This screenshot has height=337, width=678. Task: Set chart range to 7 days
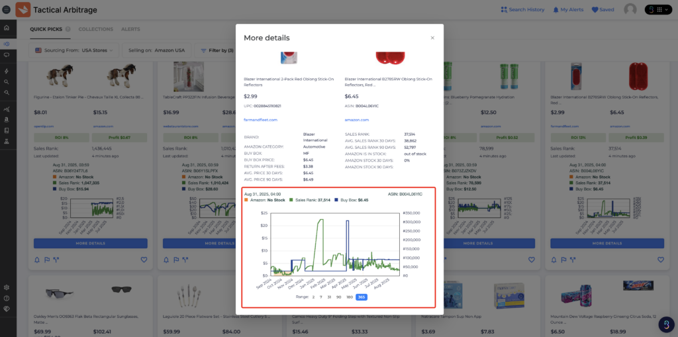[x=321, y=297]
